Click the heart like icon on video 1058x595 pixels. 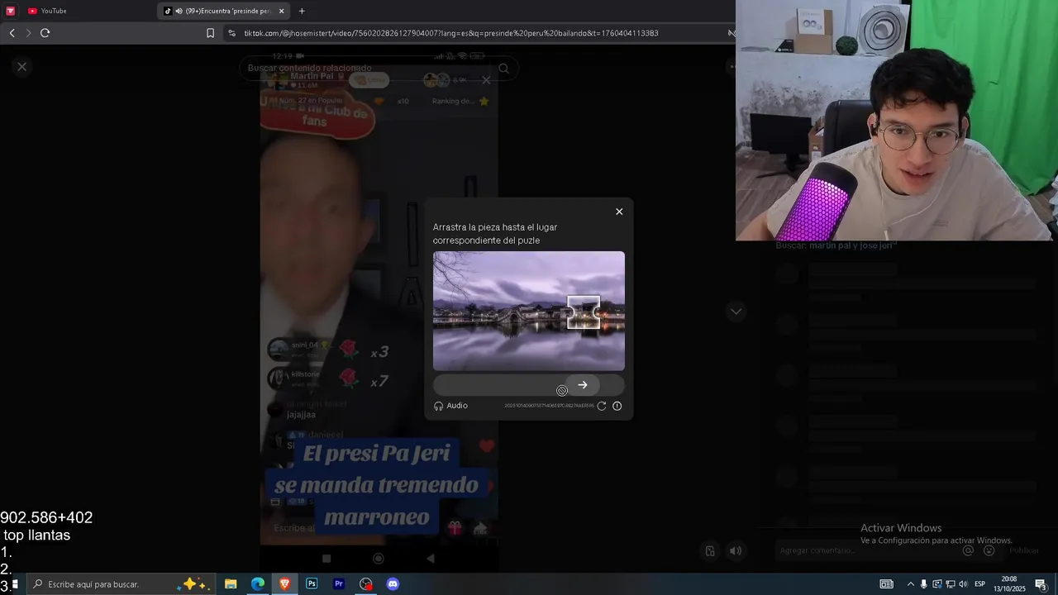point(487,446)
